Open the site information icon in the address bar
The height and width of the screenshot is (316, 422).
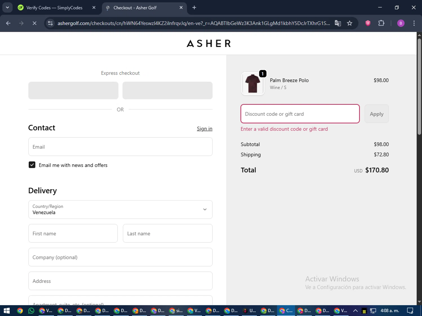[x=50, y=23]
